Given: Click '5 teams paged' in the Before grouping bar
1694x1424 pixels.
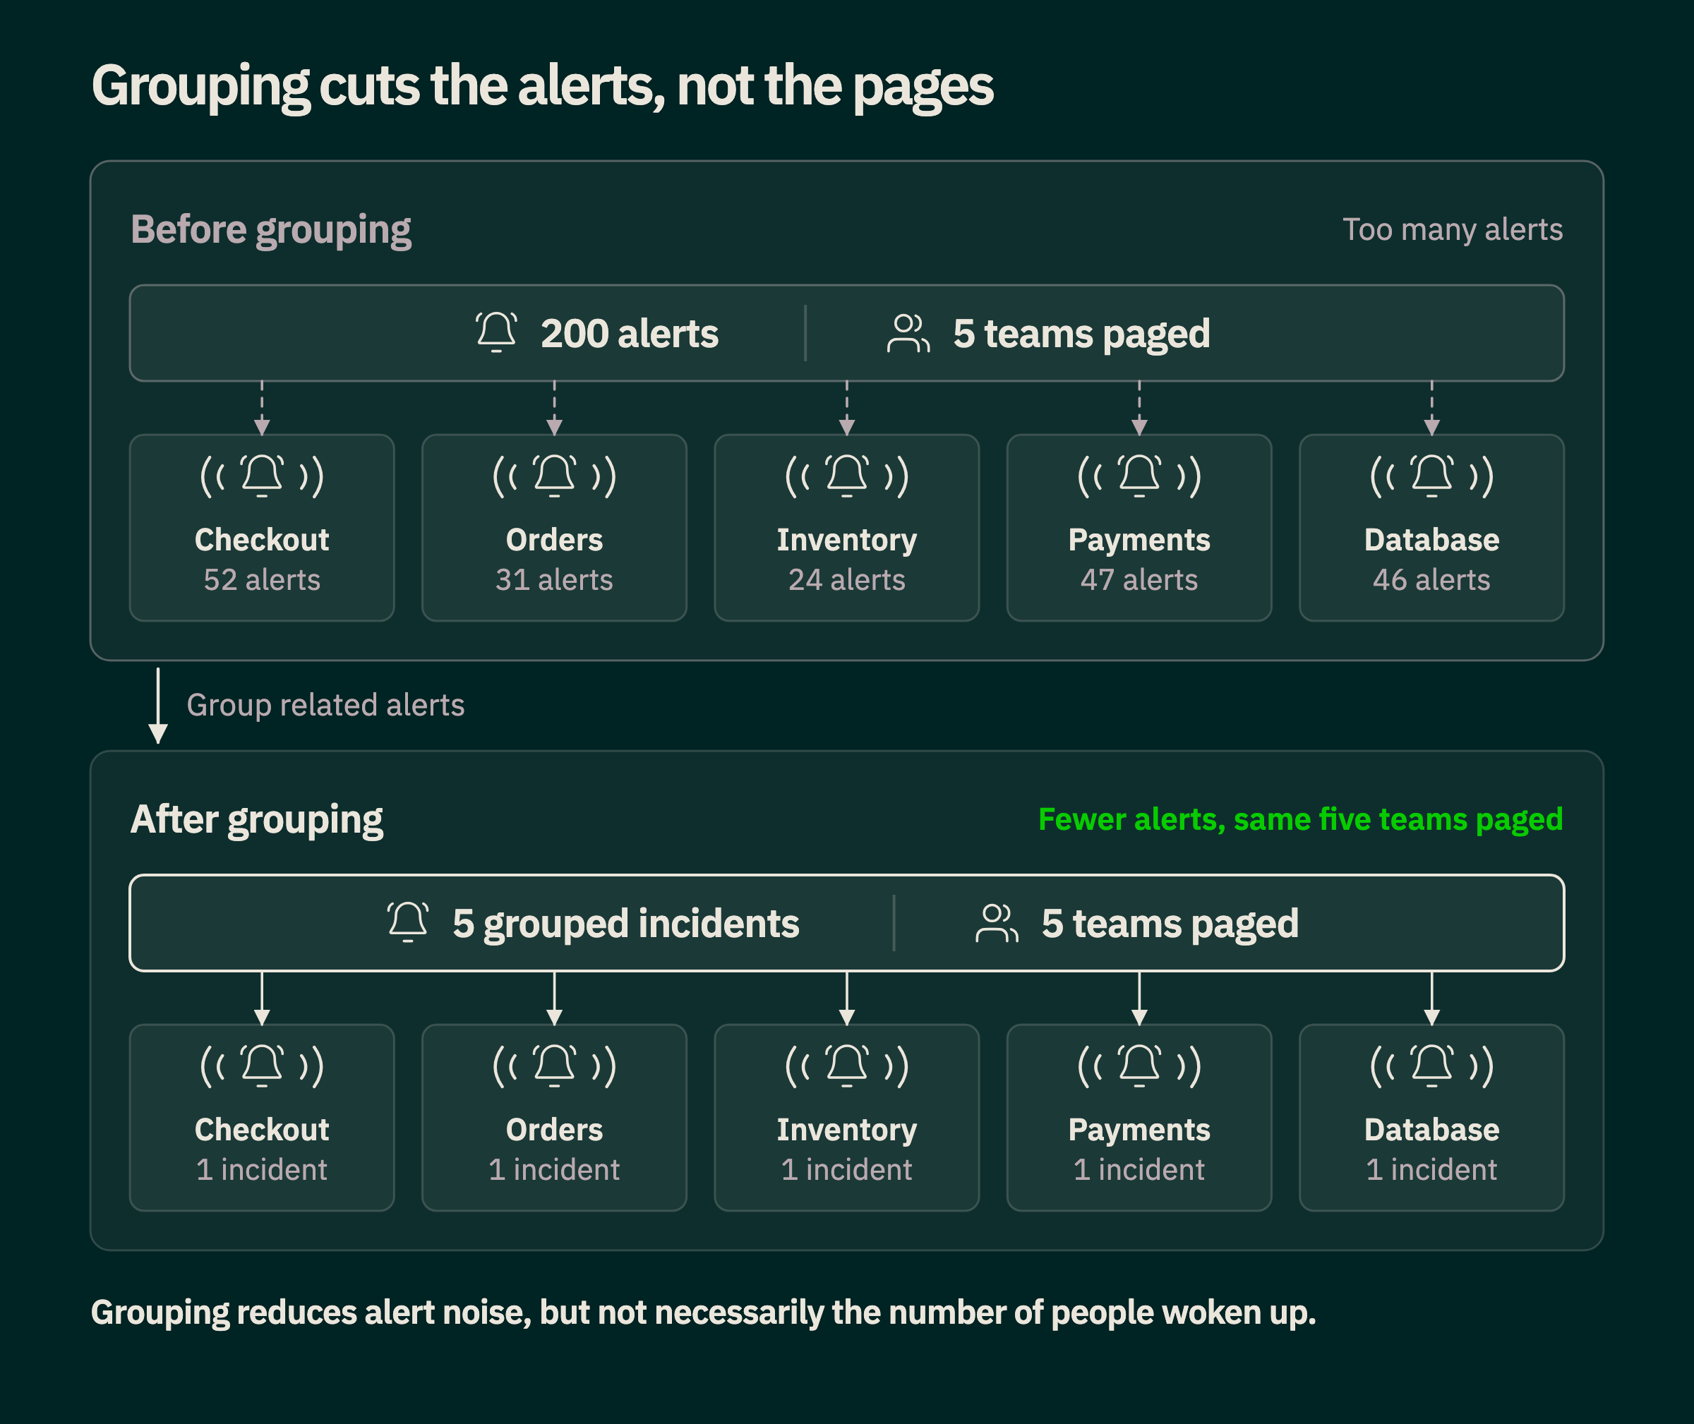Looking at the screenshot, I should 1081,334.
